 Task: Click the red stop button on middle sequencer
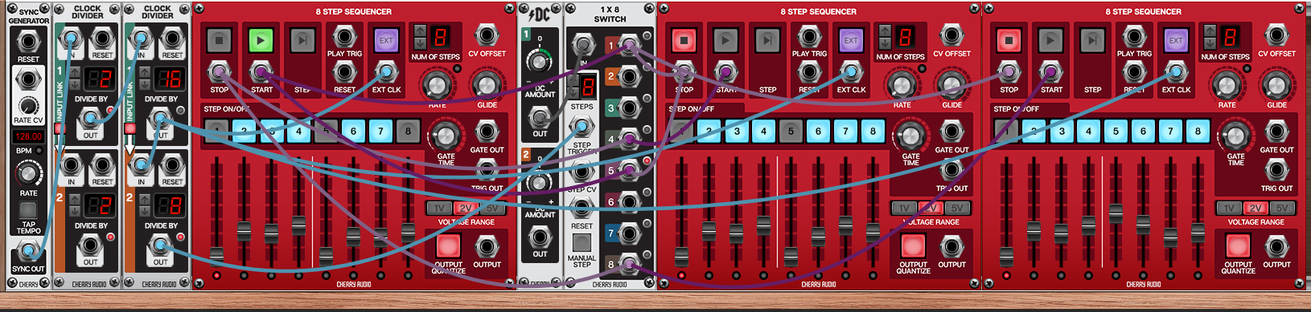(x=684, y=40)
